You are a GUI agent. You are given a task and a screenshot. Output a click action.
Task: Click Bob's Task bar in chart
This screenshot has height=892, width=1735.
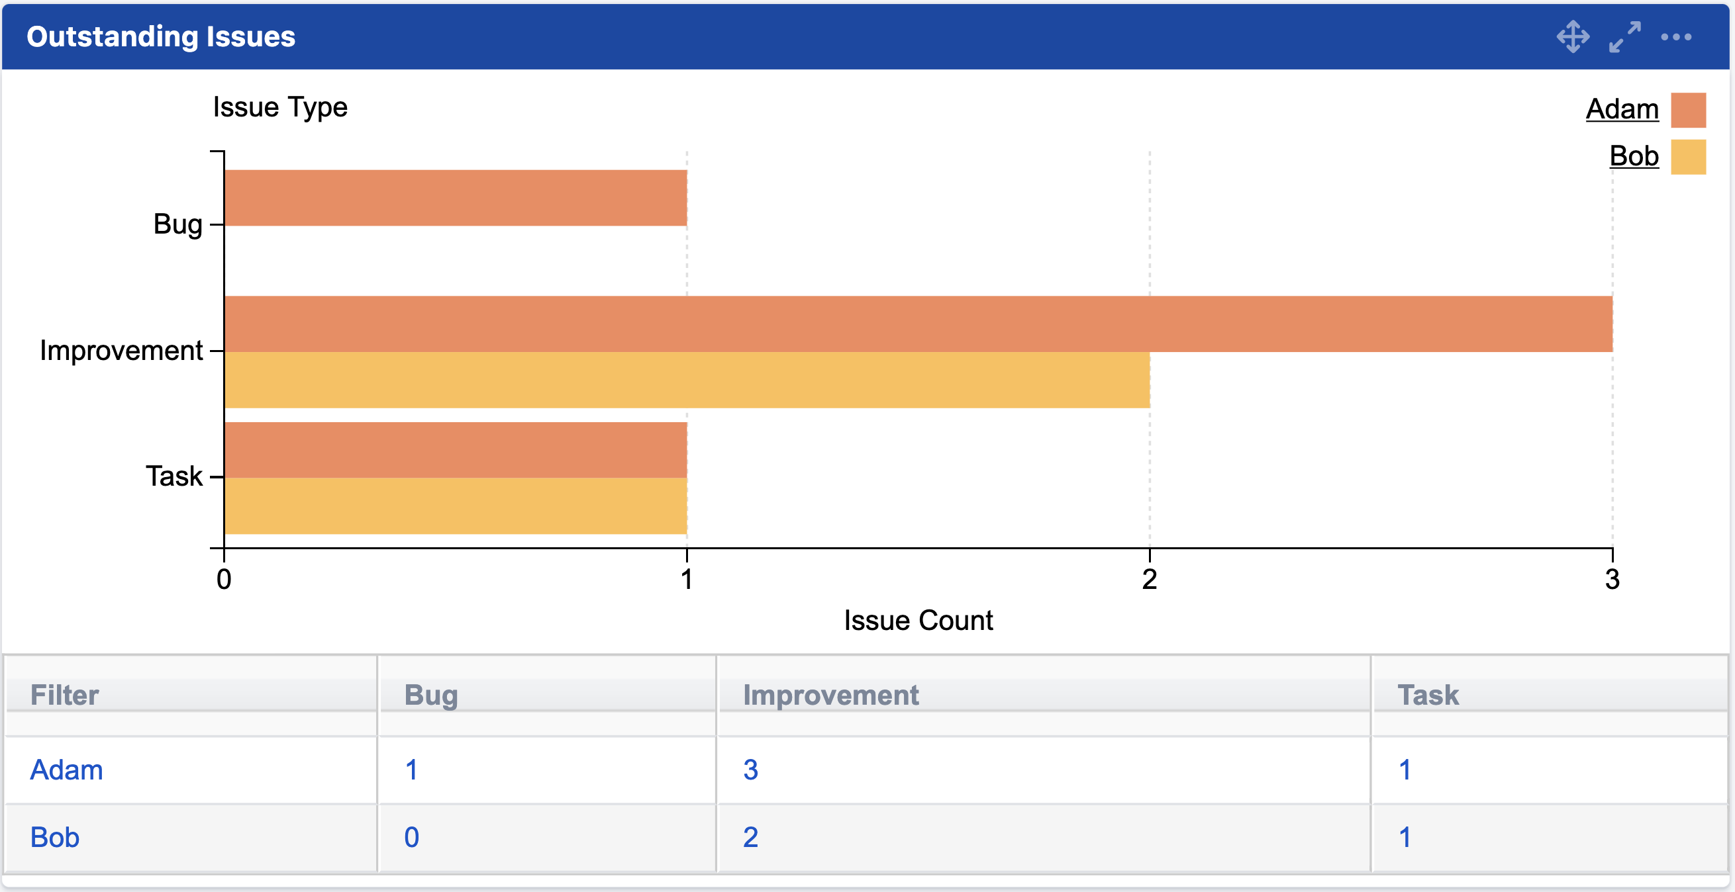click(456, 506)
